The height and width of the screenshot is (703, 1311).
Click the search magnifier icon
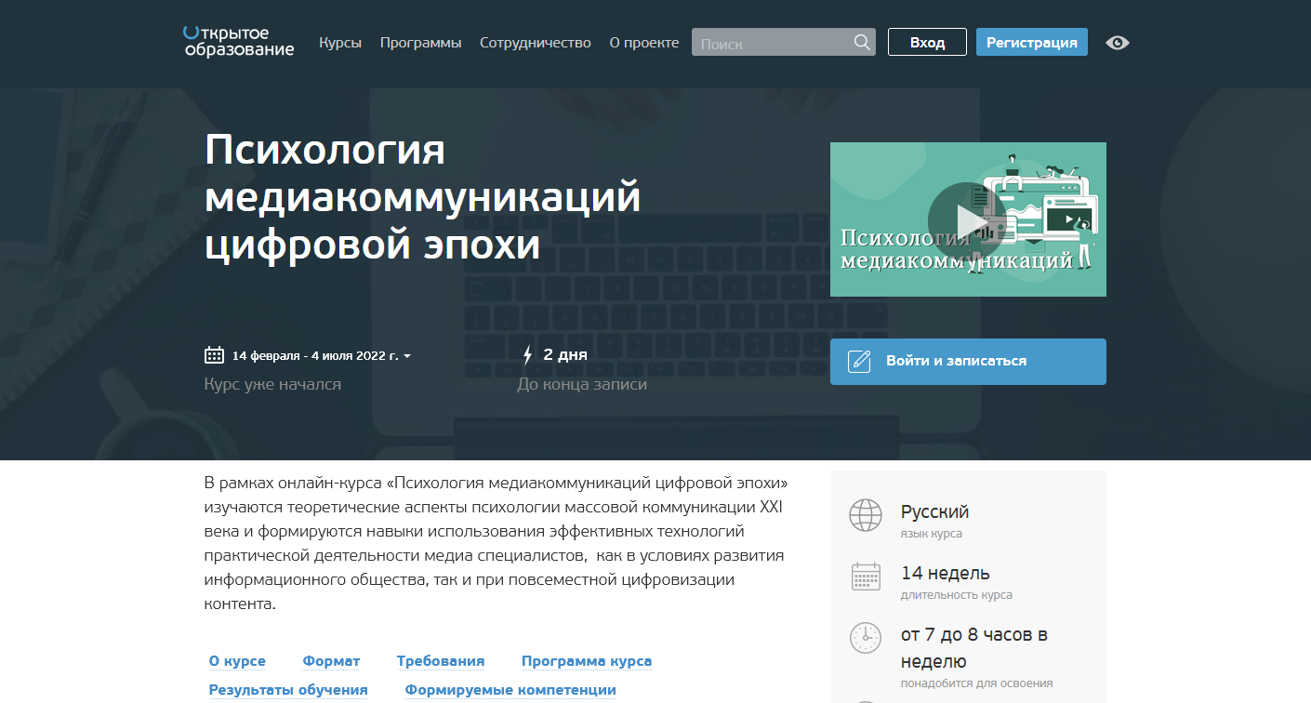[861, 42]
